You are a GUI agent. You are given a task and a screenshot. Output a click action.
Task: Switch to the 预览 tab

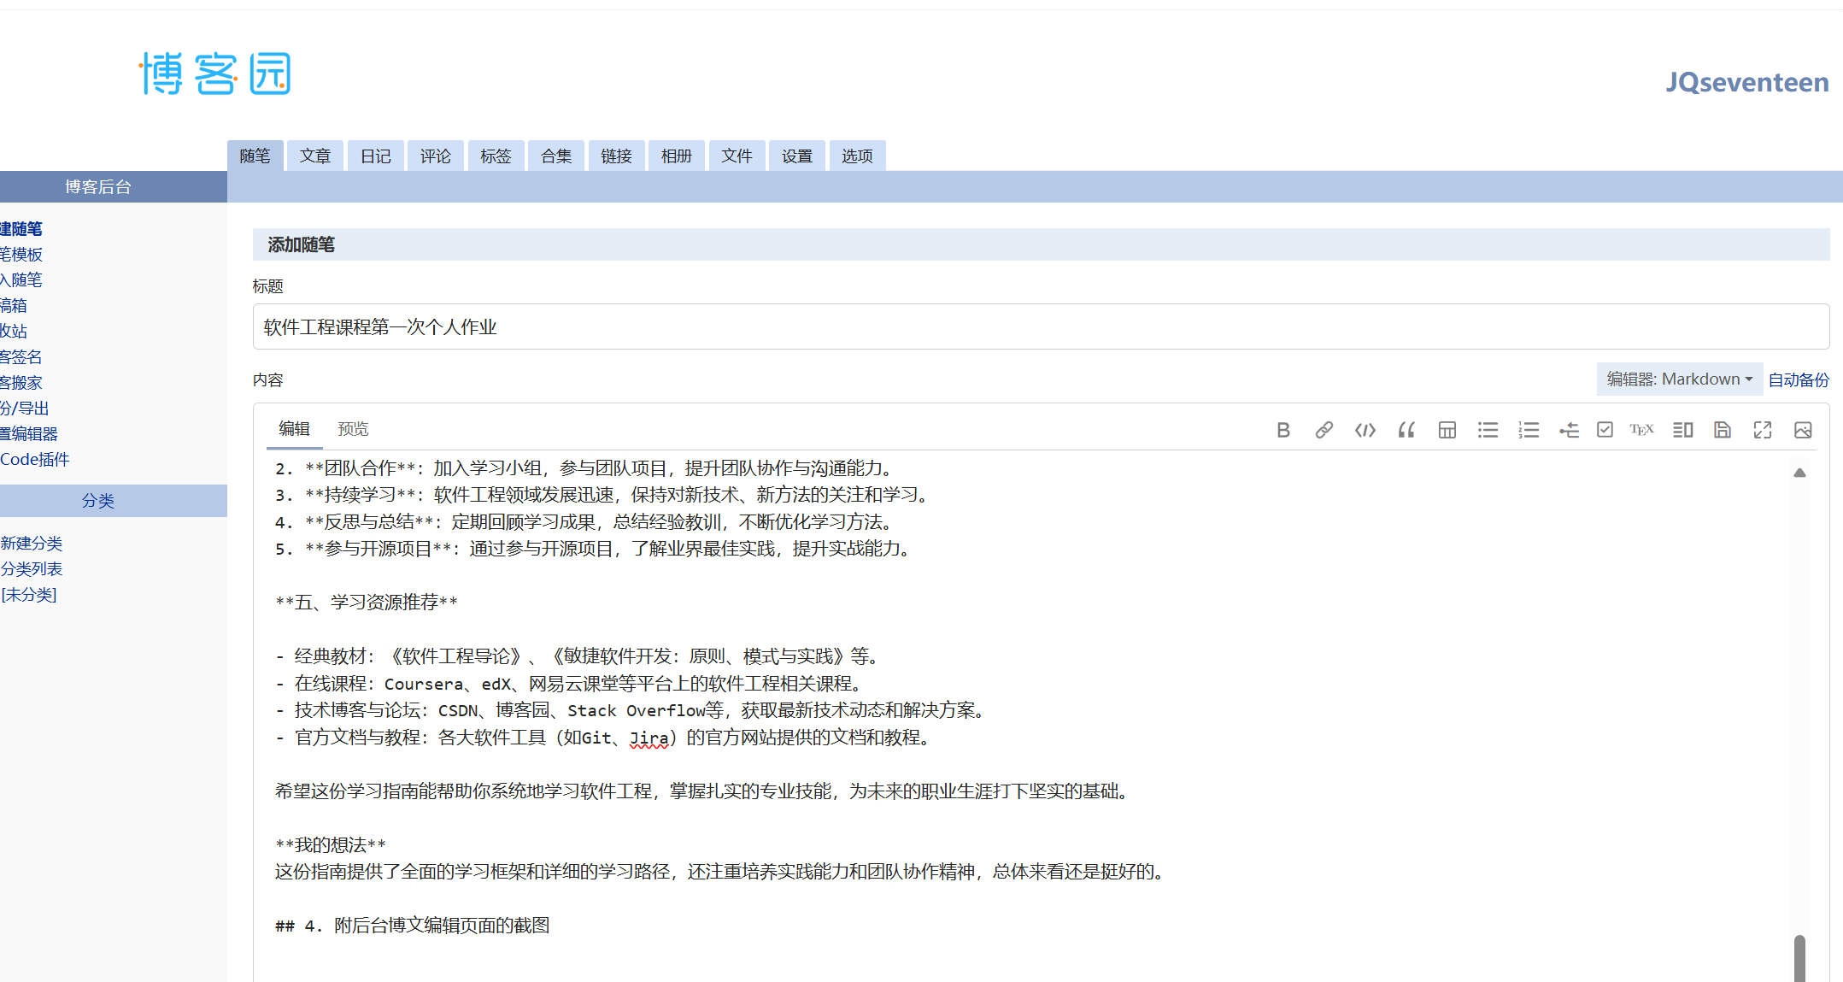pos(353,429)
